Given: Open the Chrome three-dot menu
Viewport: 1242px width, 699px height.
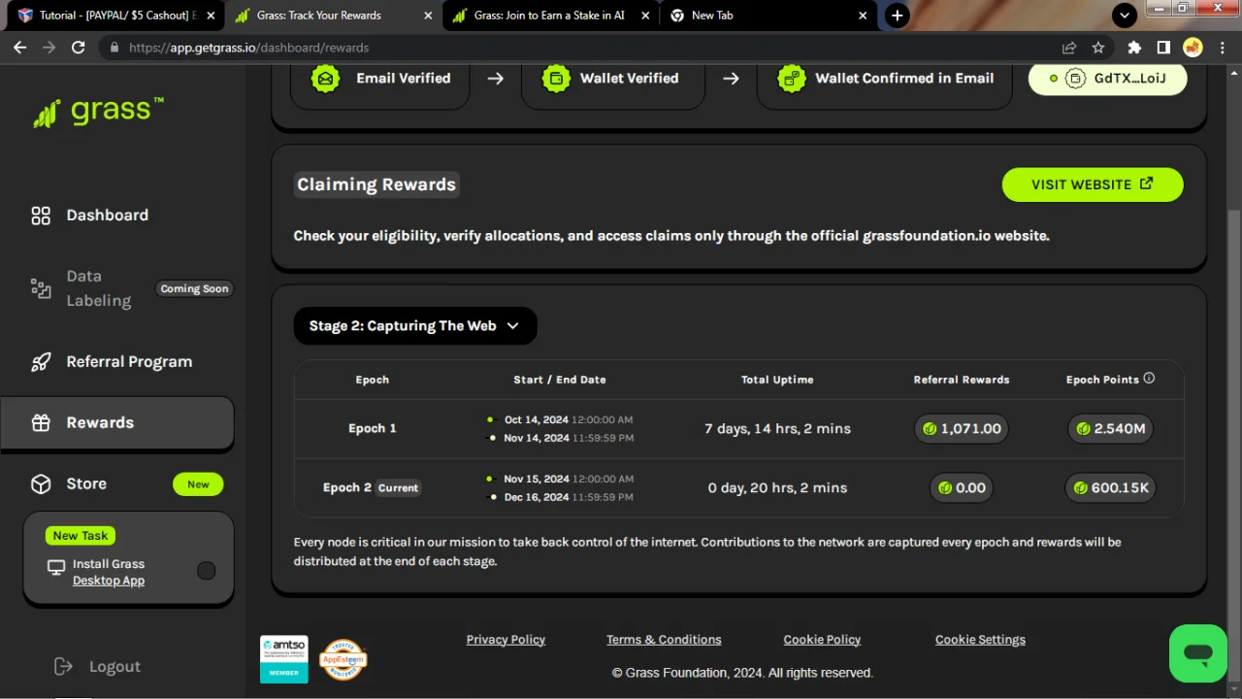Looking at the screenshot, I should click(1223, 48).
